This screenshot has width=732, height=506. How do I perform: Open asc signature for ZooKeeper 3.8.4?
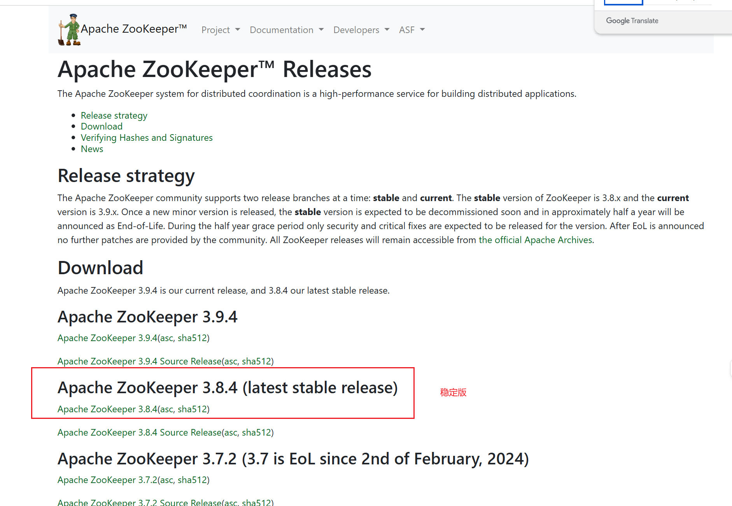pyautogui.click(x=166, y=409)
